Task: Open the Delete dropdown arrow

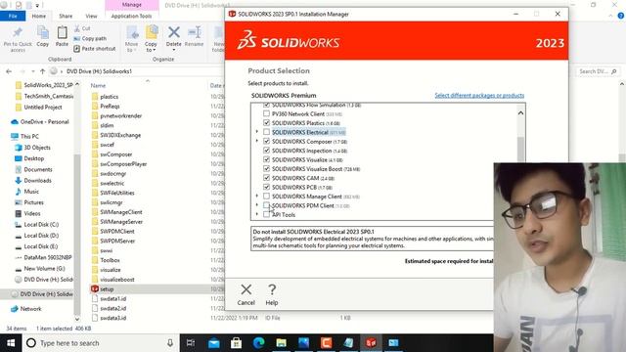Action: 174,50
